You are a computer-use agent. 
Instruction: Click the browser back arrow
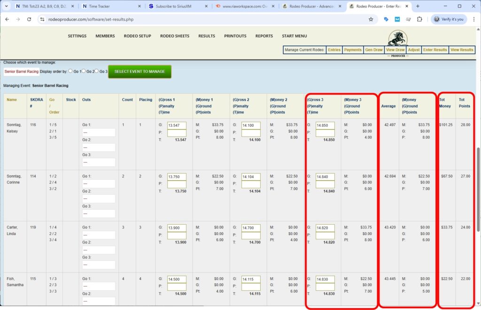[x=7, y=19]
